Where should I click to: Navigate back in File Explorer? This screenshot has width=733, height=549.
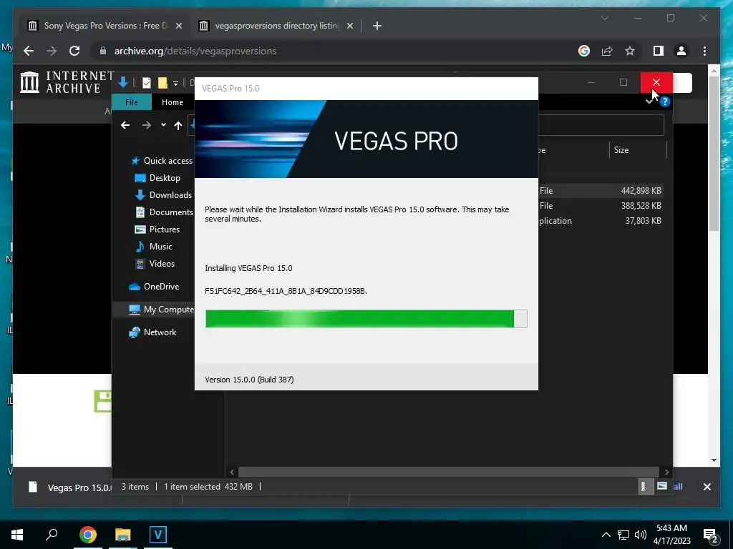(x=125, y=125)
